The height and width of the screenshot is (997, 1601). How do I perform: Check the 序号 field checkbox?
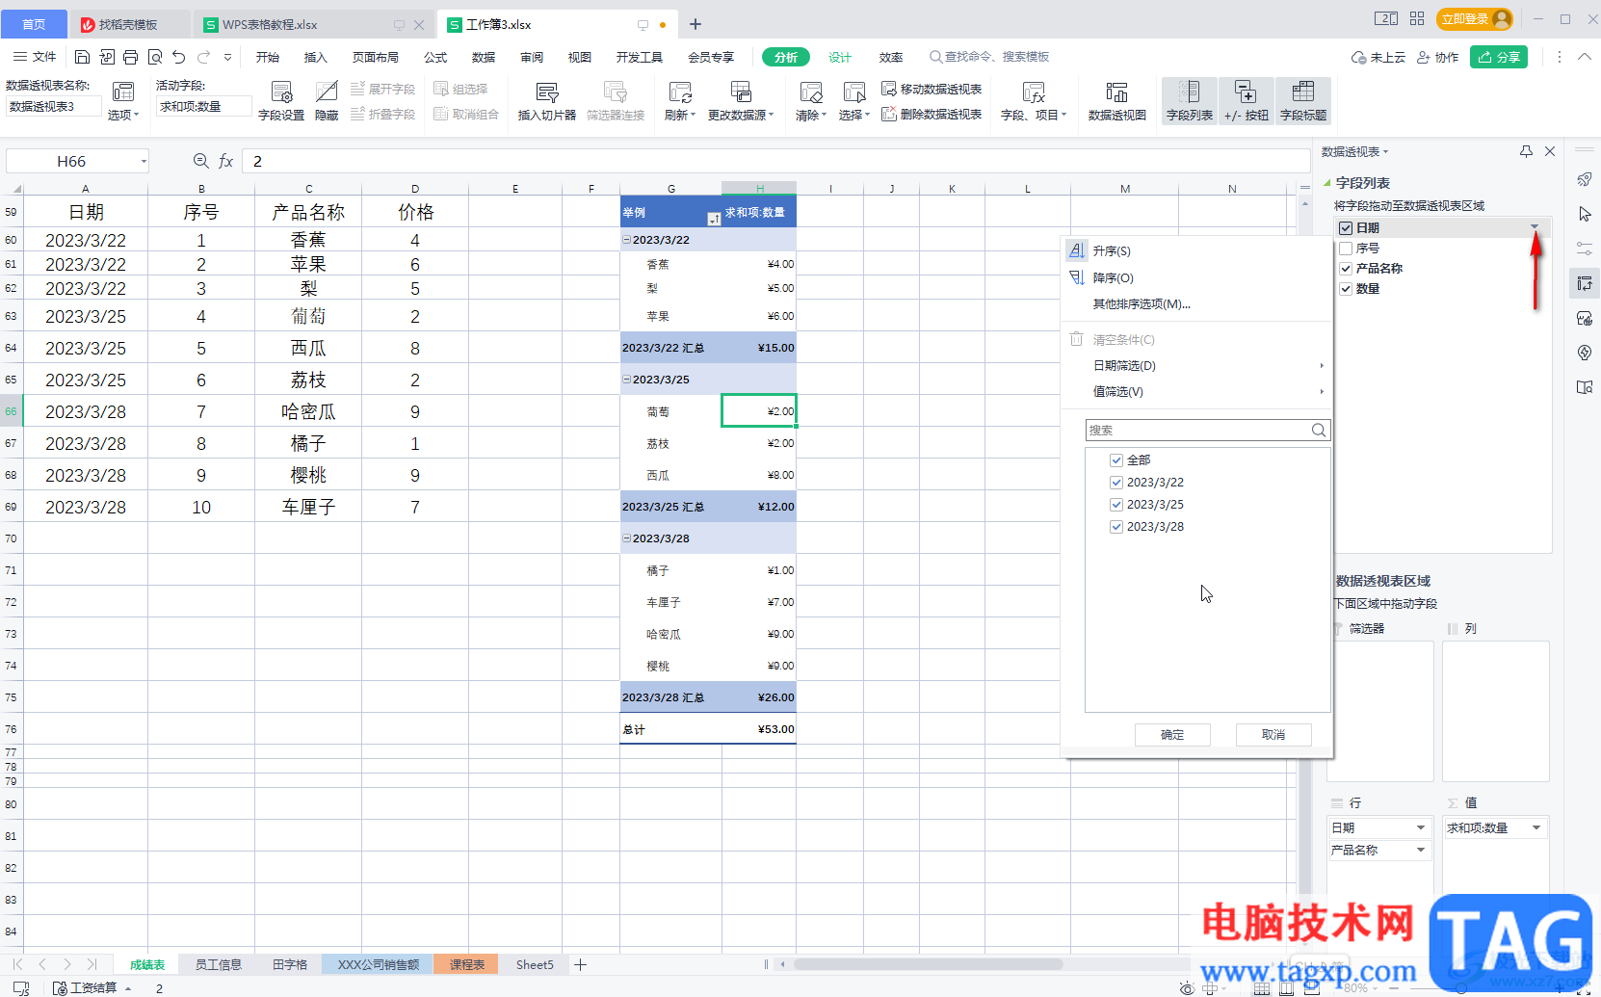[x=1346, y=249]
